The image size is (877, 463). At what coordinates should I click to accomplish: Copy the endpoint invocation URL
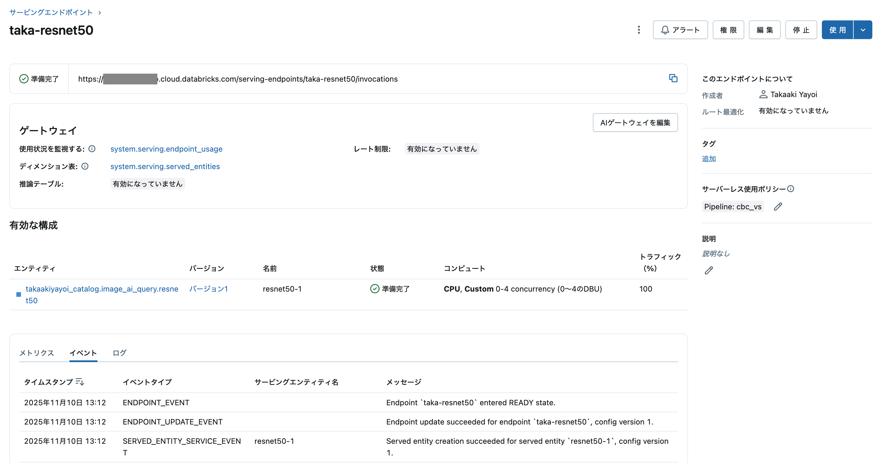coord(674,79)
